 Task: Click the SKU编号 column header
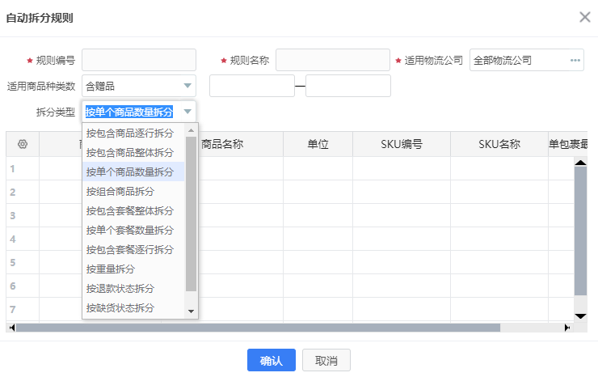[402, 144]
